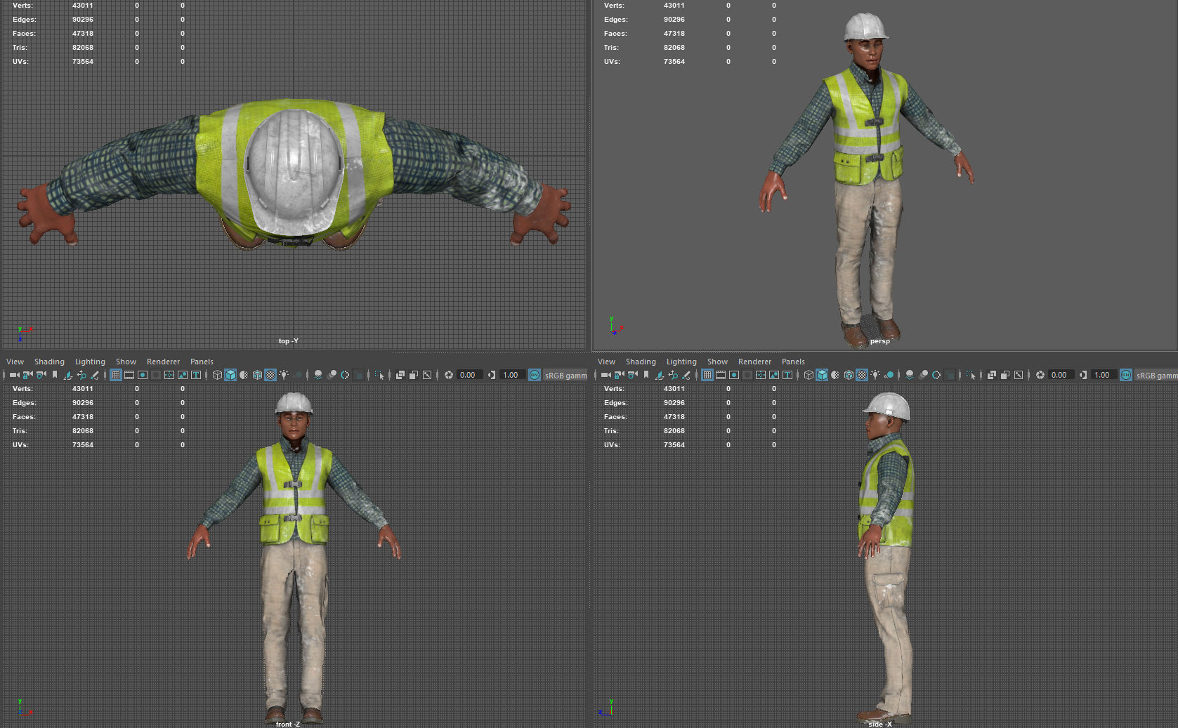
Task: Toggle Lock Camera icon in front panel toolbar
Action: pos(27,375)
